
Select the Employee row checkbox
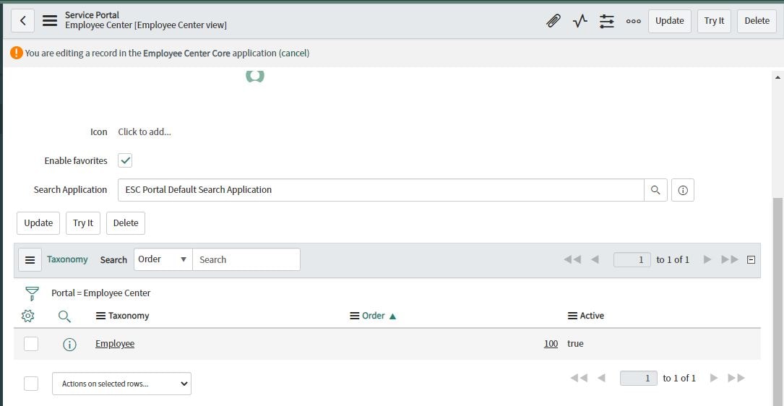point(31,344)
